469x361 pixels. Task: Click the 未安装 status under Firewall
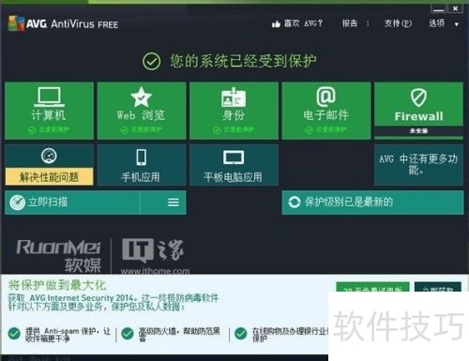click(x=418, y=131)
